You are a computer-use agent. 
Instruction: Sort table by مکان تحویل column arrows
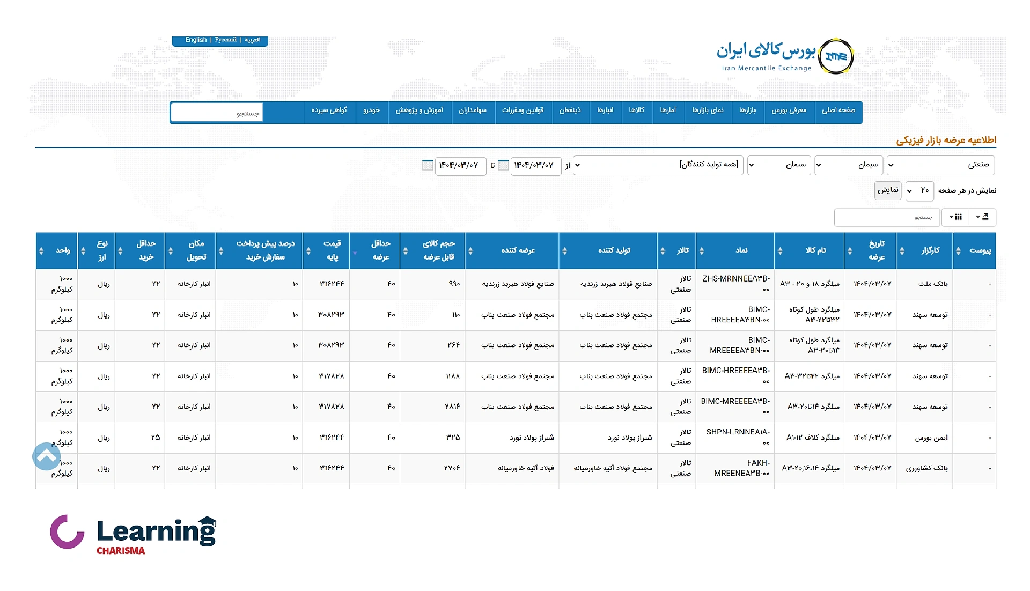point(171,251)
